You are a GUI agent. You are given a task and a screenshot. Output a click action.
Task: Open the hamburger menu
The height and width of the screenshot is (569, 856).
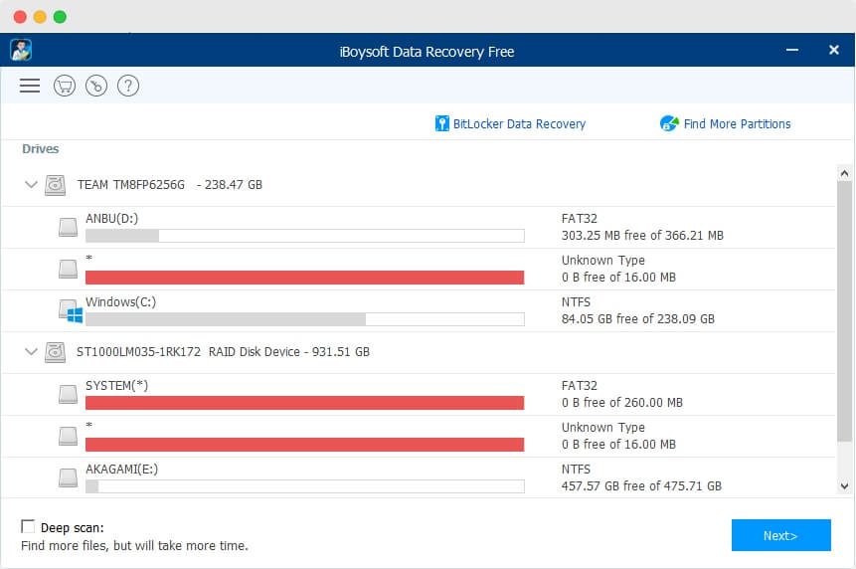click(30, 86)
